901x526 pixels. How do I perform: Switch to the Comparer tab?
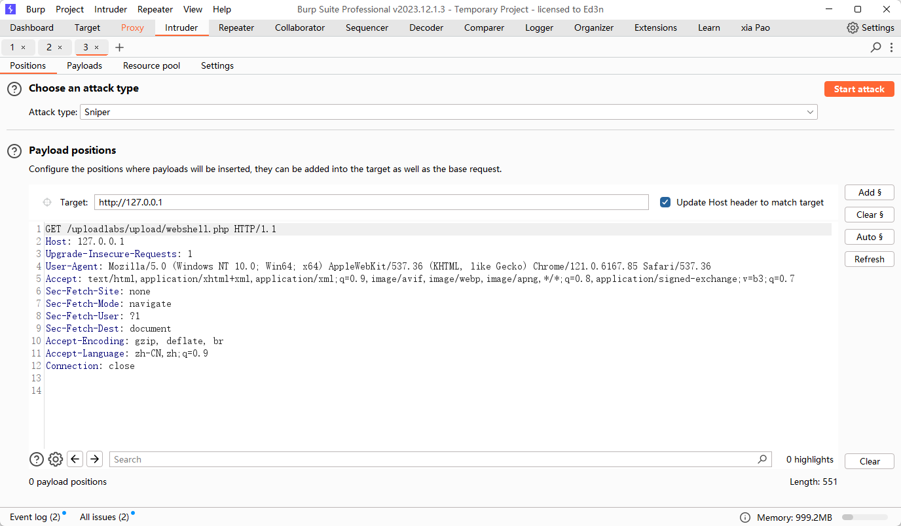tap(484, 27)
